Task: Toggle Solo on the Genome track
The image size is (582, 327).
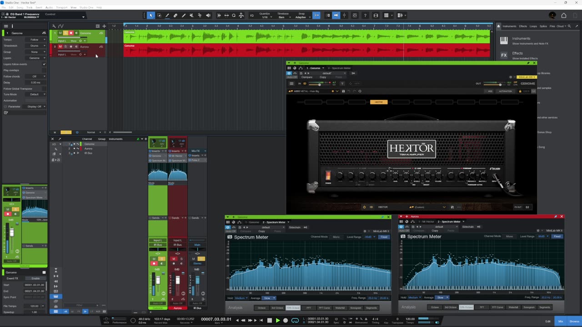Action: click(x=65, y=33)
